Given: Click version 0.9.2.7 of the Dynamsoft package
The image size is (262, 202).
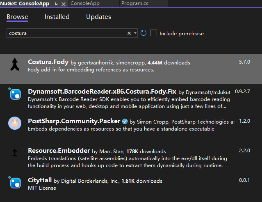Looking at the screenshot, I should (242, 92).
